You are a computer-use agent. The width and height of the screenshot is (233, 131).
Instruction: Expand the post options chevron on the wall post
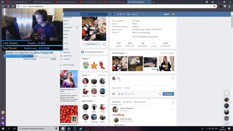(x=173, y=108)
